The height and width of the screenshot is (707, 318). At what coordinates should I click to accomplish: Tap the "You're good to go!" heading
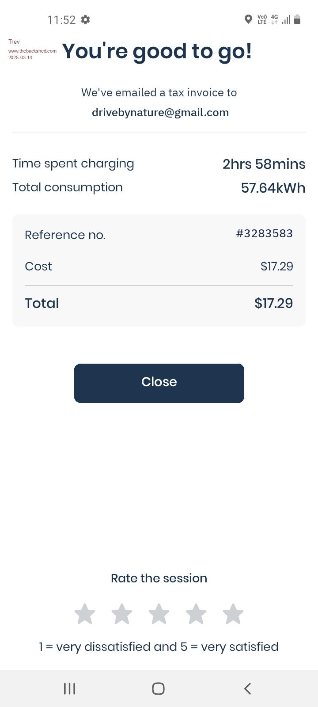tap(157, 51)
